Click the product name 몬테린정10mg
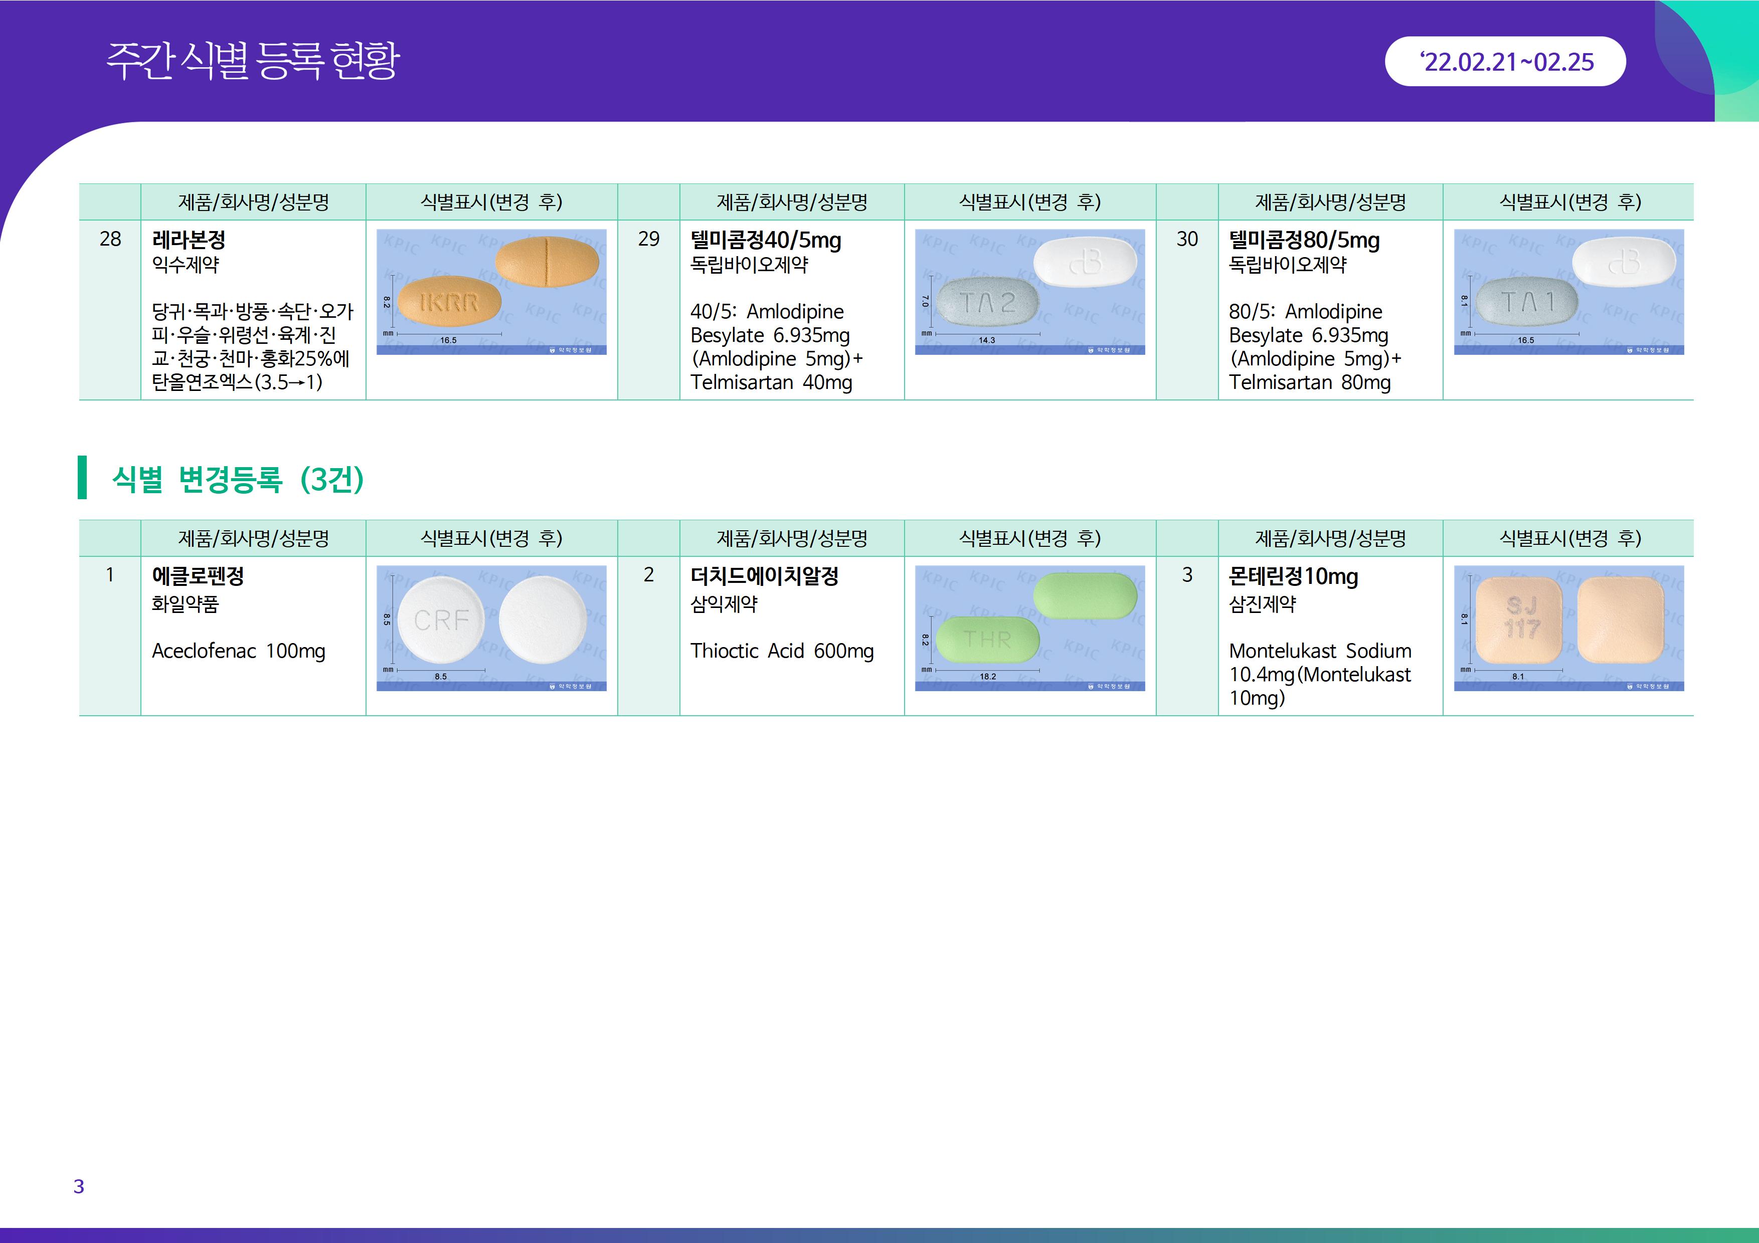The width and height of the screenshot is (1759, 1243). pos(1293,576)
